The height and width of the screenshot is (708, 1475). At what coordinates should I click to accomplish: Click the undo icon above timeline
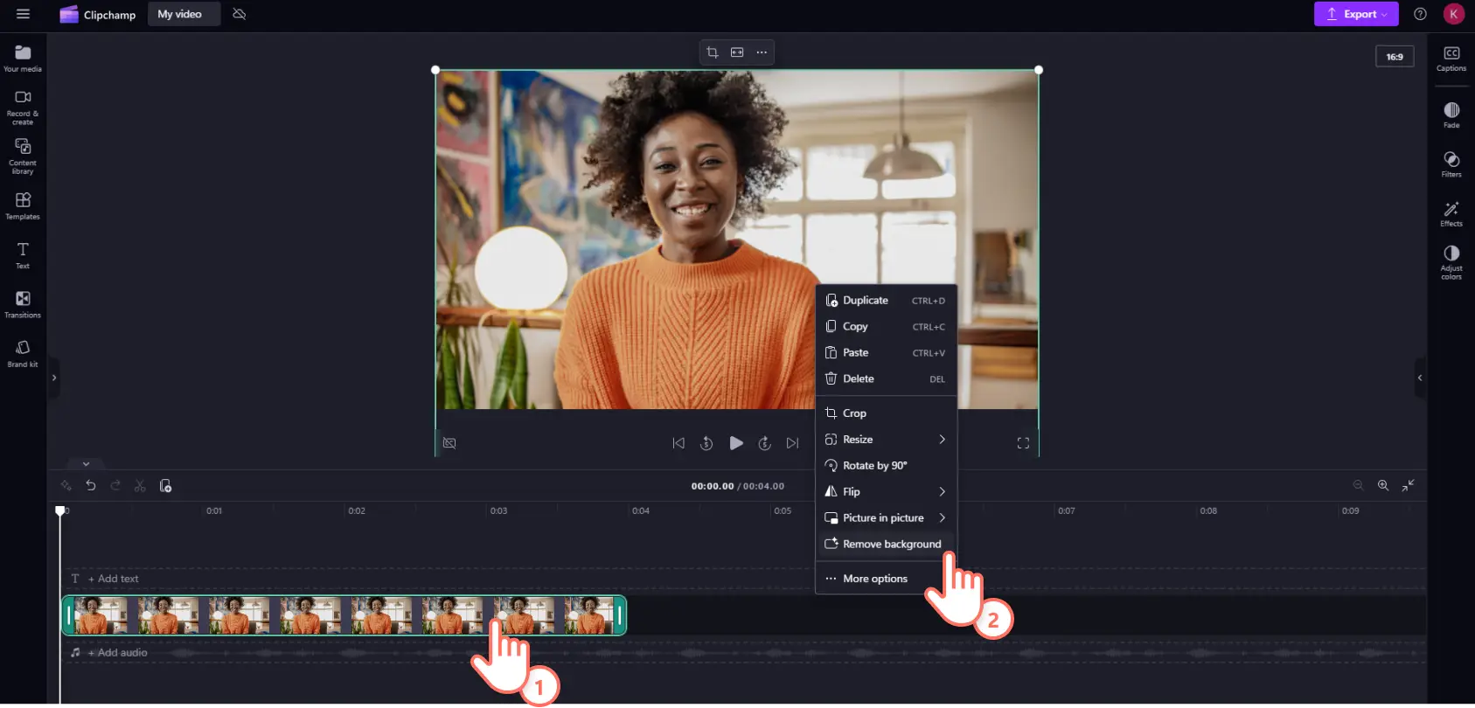91,485
